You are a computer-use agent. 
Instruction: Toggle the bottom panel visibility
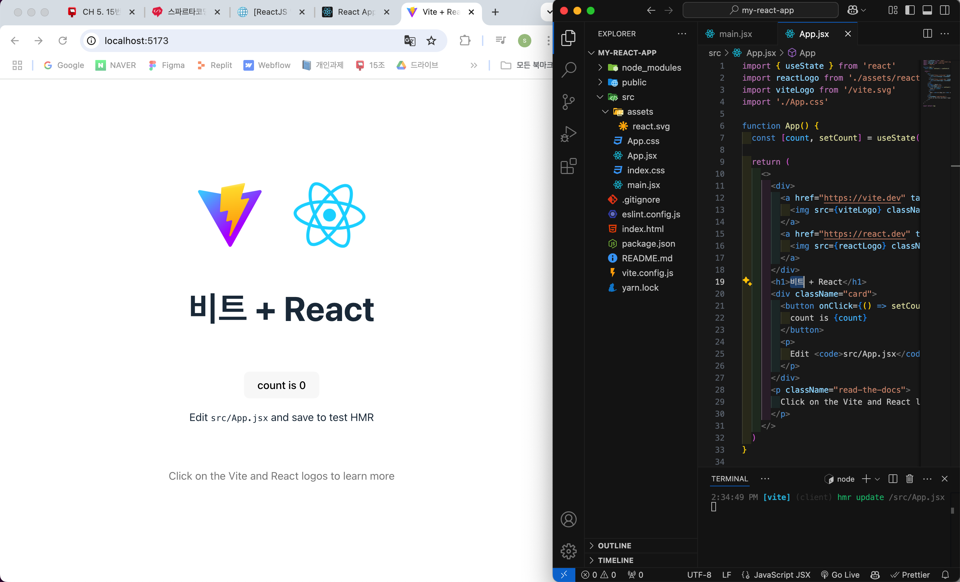(927, 11)
